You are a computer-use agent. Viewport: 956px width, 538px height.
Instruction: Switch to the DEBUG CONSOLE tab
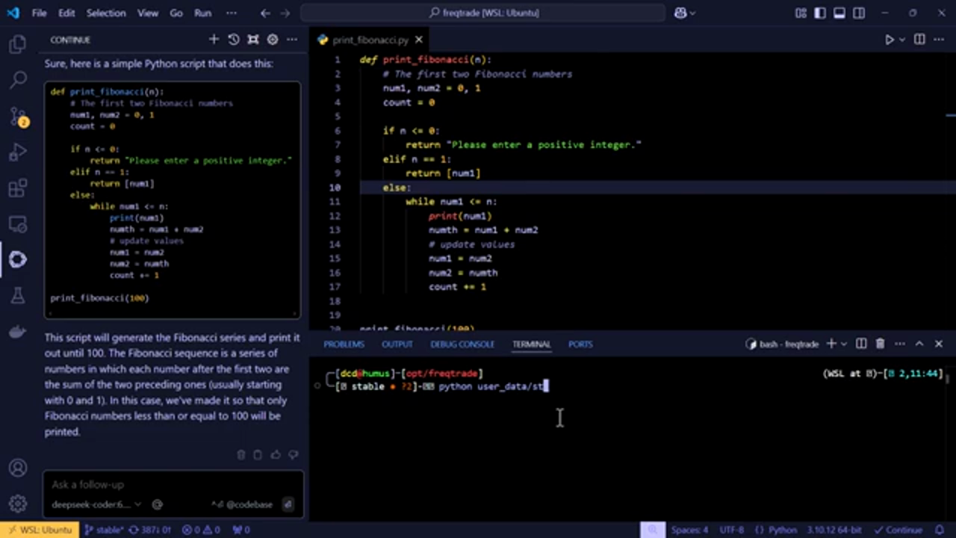tap(462, 344)
